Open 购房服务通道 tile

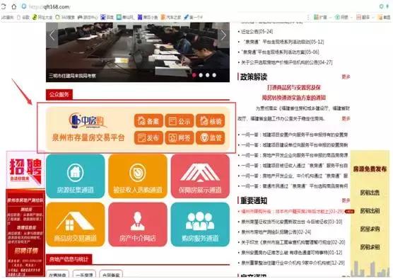coord(200,224)
